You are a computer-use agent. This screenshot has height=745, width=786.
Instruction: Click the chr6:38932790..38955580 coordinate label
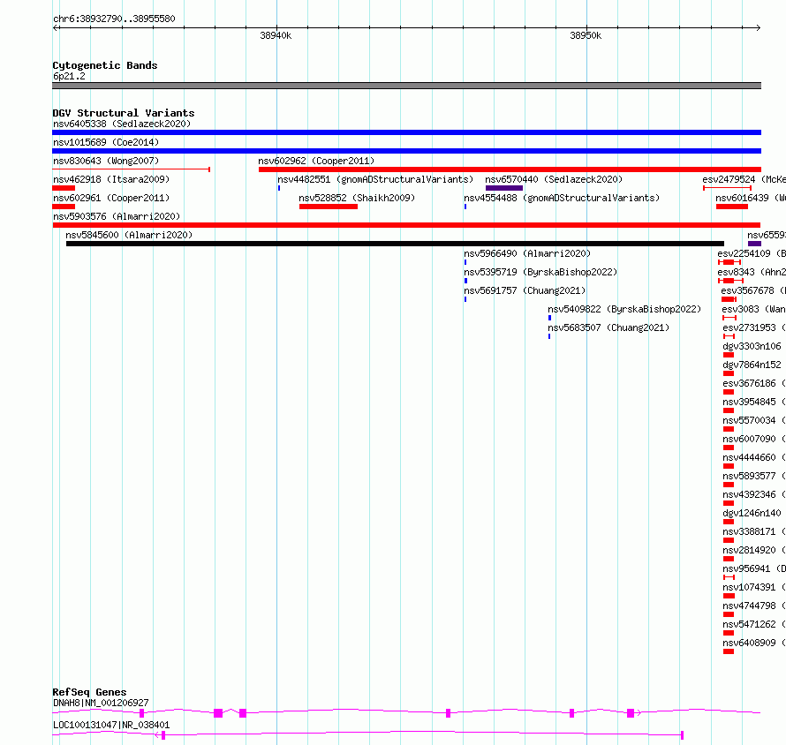(114, 19)
